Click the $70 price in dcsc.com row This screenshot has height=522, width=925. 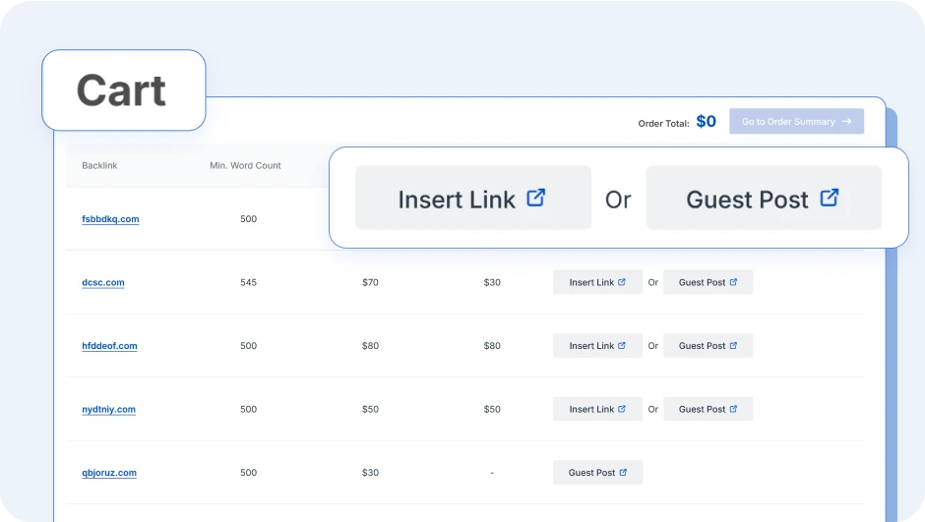(370, 282)
